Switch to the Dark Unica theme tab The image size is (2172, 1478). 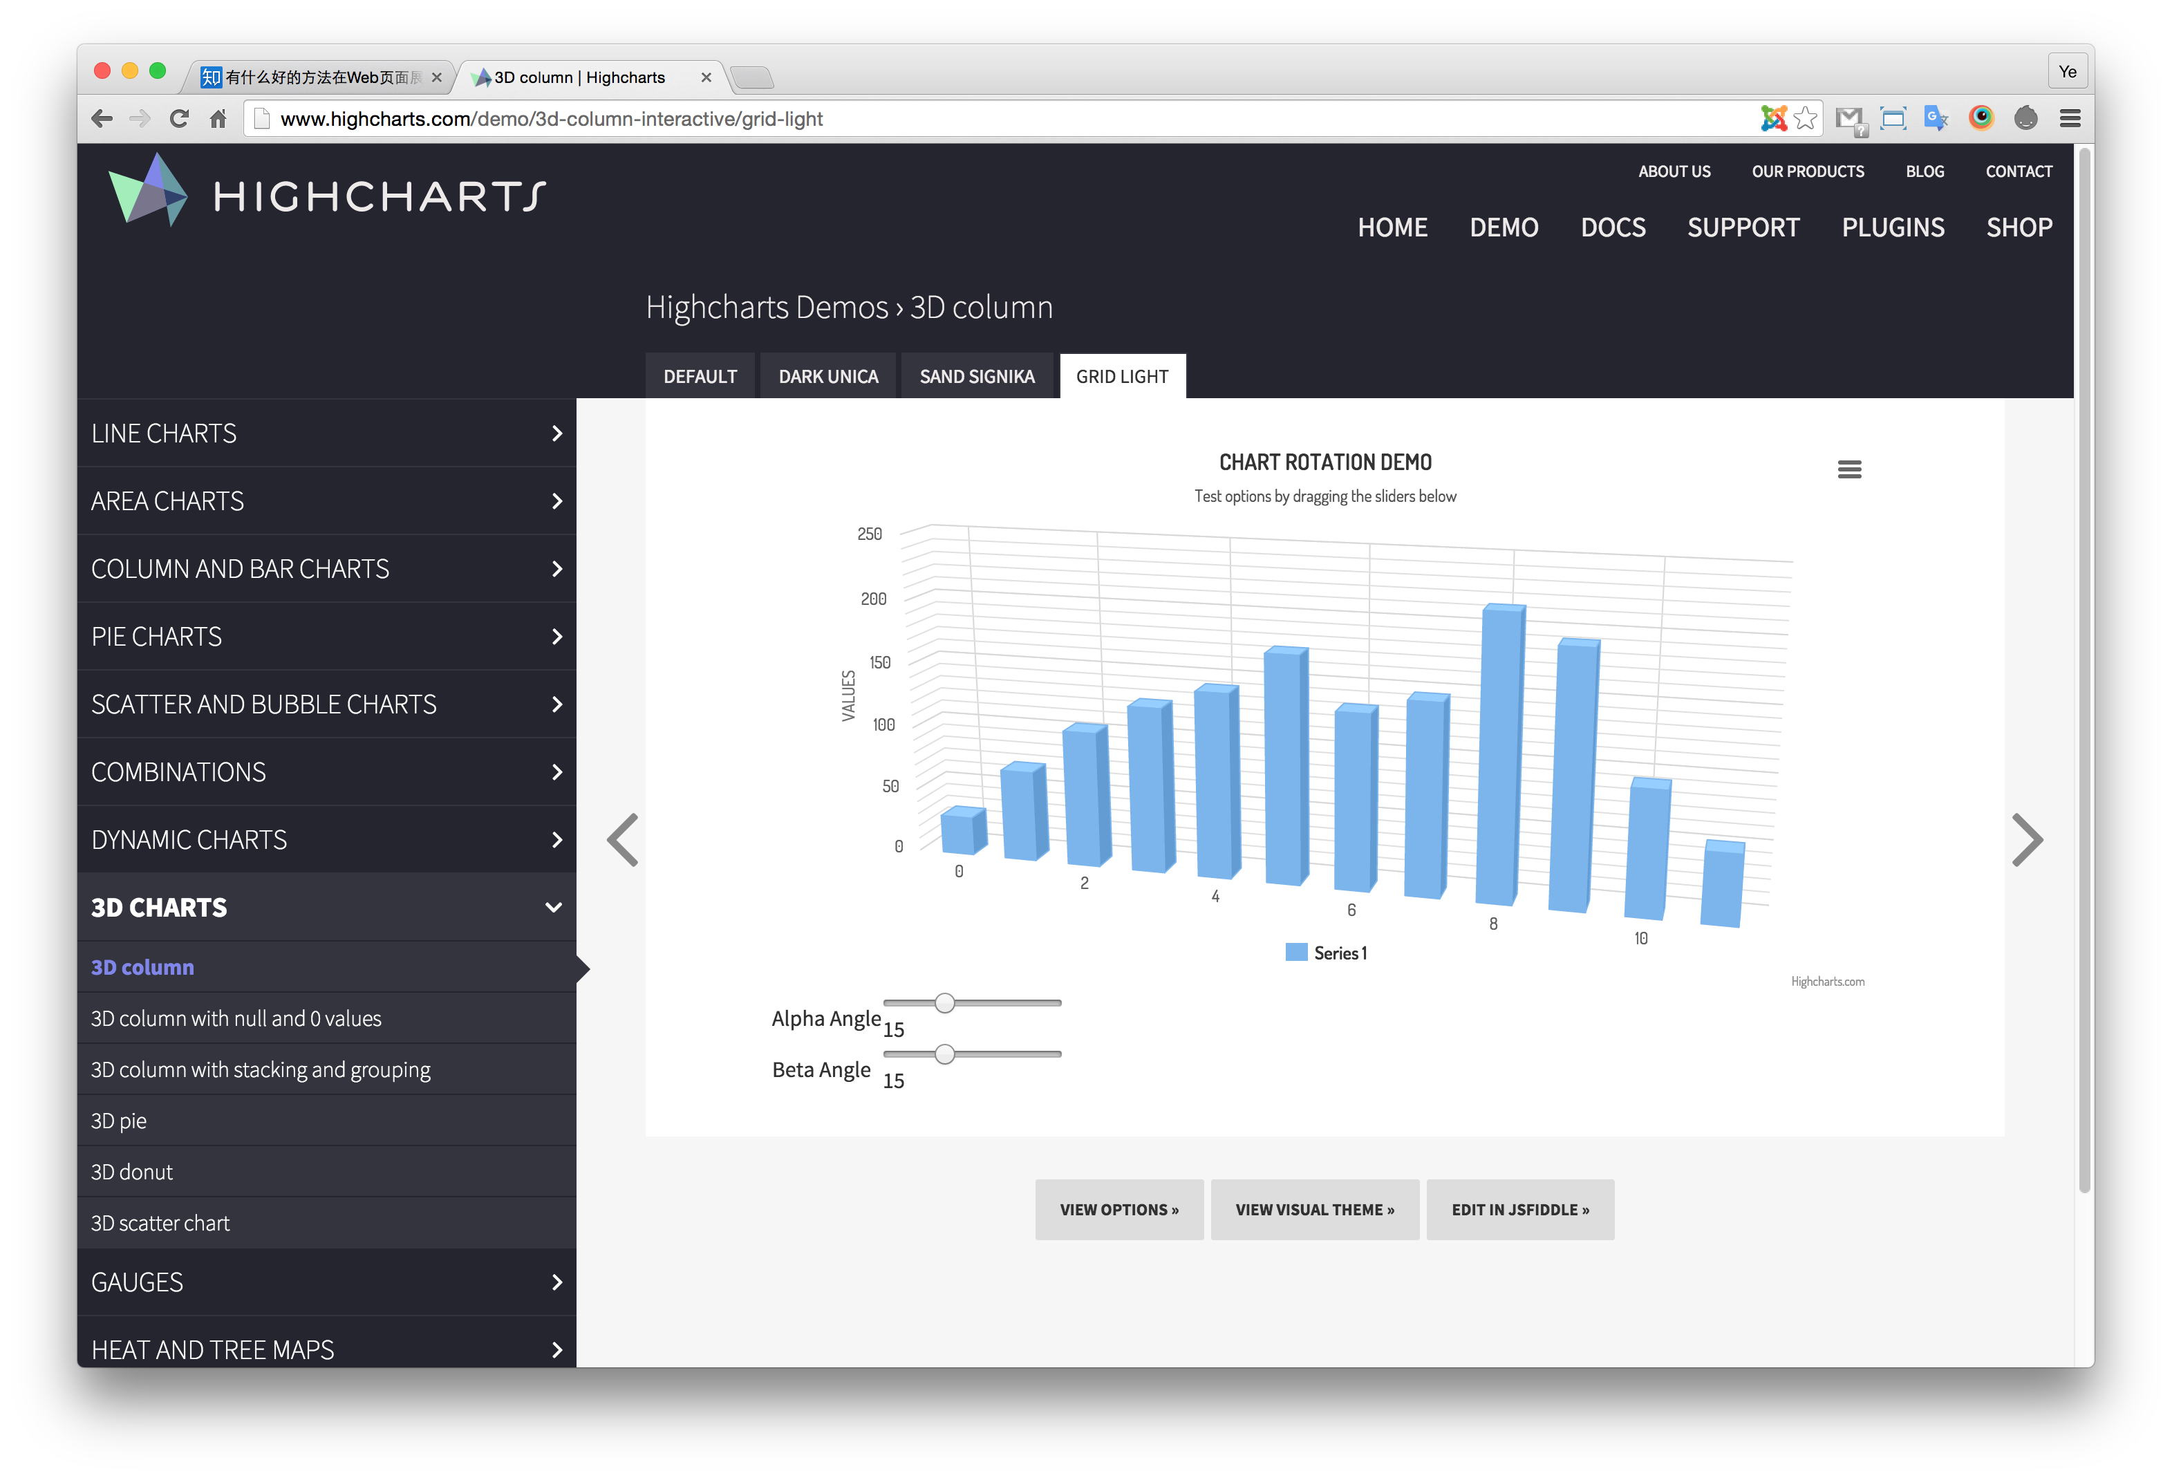(x=828, y=376)
